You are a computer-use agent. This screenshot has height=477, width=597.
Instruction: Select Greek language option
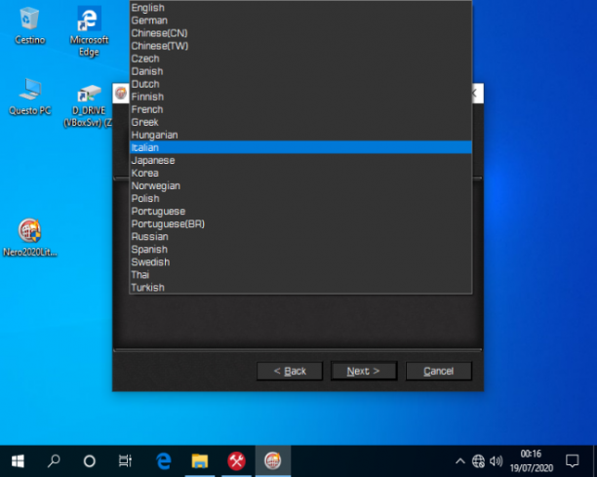300,122
